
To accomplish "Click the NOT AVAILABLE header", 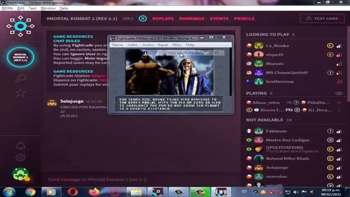I will 265,120.
